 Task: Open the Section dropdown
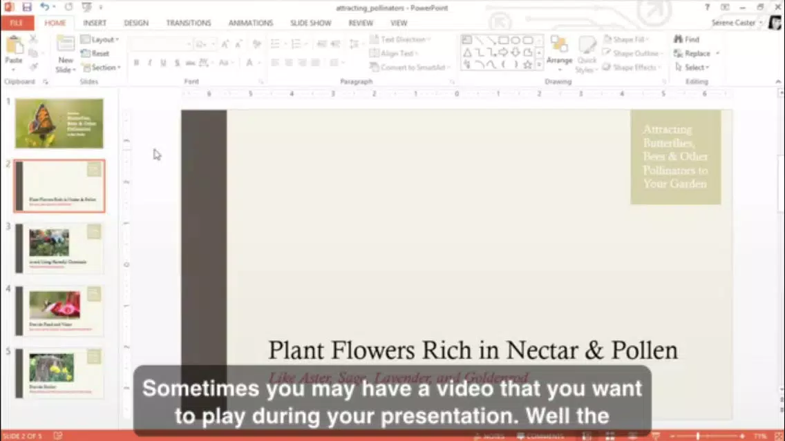click(x=102, y=67)
